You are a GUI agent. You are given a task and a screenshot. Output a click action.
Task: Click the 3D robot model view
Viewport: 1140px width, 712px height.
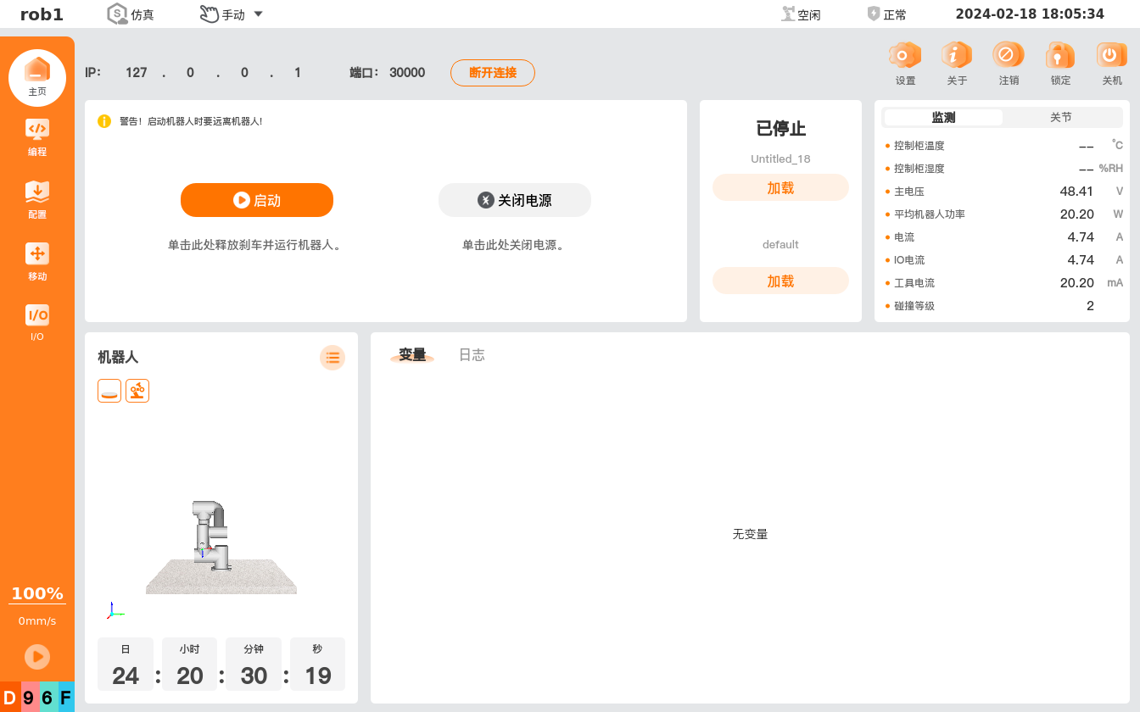point(221,546)
